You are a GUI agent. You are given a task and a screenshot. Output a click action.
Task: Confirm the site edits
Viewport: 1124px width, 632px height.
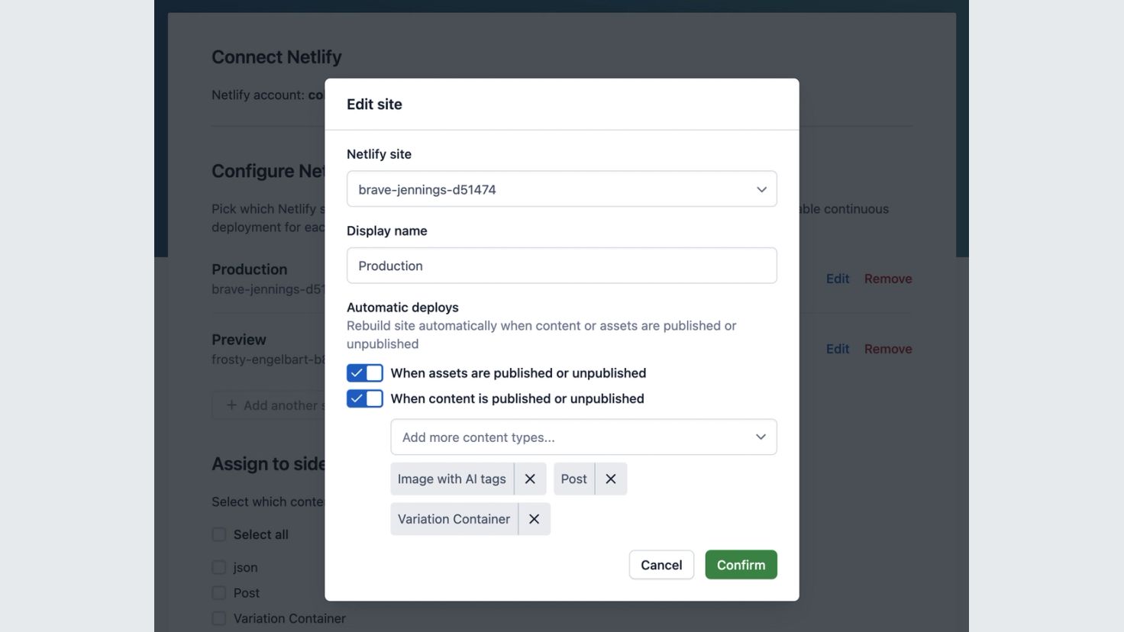coord(741,565)
